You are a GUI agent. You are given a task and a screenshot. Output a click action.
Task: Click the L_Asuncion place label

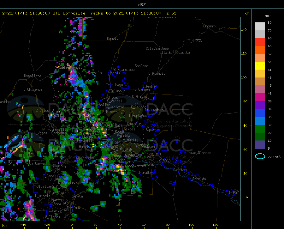coord(158,73)
